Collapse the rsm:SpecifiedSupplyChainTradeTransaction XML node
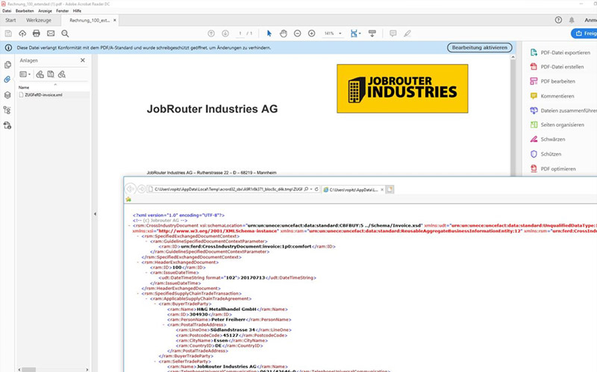The width and height of the screenshot is (597, 372). coord(138,294)
